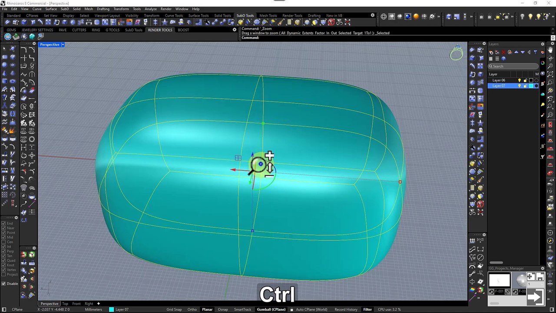Toggle the Mid osnap checkbox

pyautogui.click(x=3, y=237)
